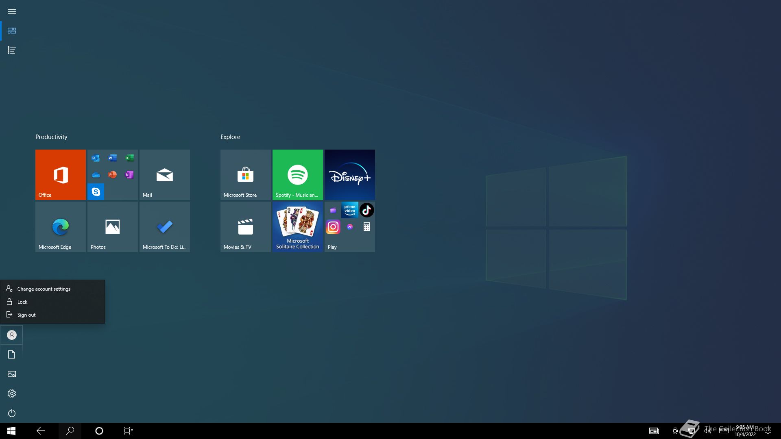Open the touch keyboard from the tray
This screenshot has width=781, height=439.
(x=724, y=431)
